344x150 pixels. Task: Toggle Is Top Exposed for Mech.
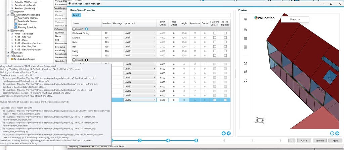[x=225, y=56]
